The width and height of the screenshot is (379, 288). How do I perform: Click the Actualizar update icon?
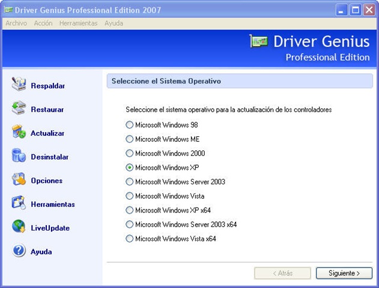tap(19, 131)
